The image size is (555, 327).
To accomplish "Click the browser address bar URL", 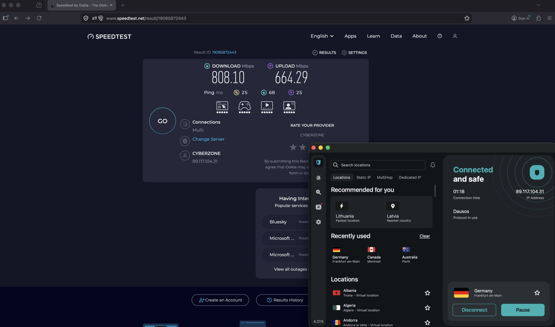I will [x=146, y=18].
